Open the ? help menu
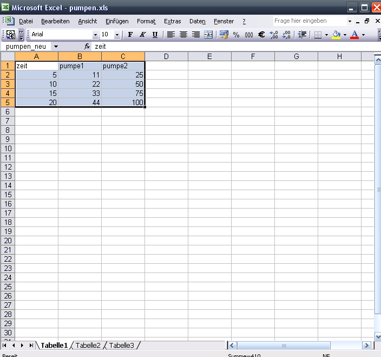This screenshot has width=381, height=357. pos(244,22)
